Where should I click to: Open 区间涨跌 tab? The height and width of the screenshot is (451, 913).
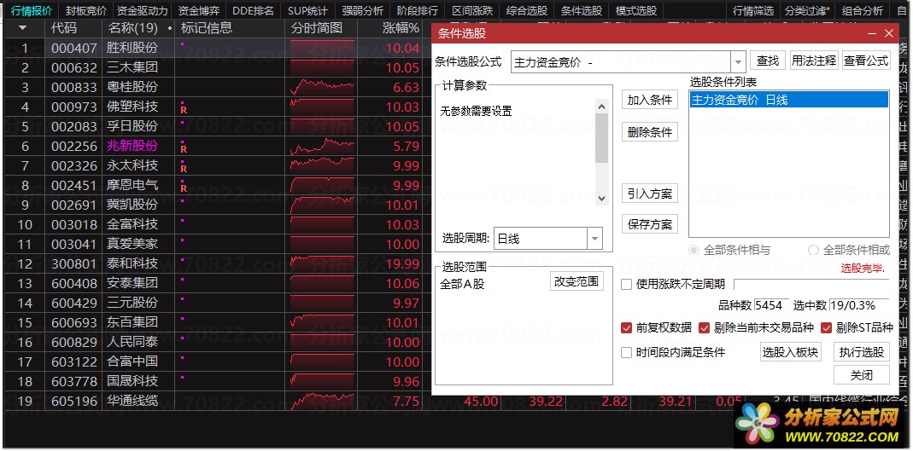tap(472, 10)
